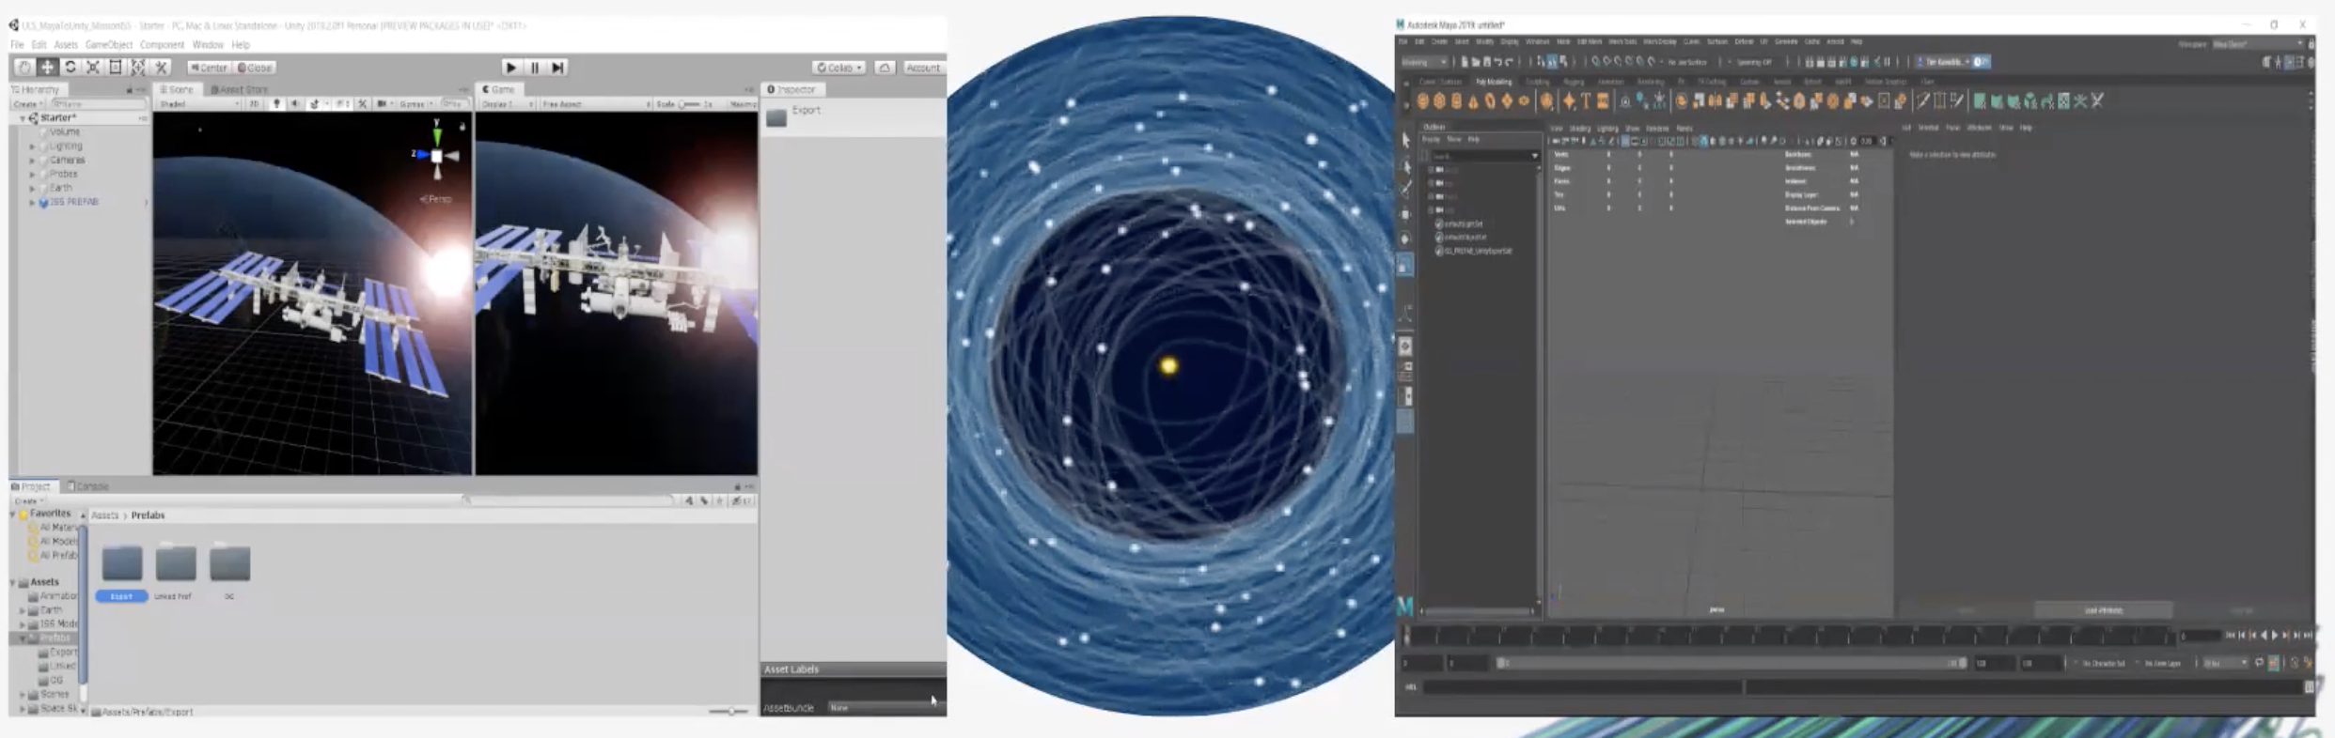
Task: Select the Rotate tool in Unity toolbar
Action: coord(71,68)
